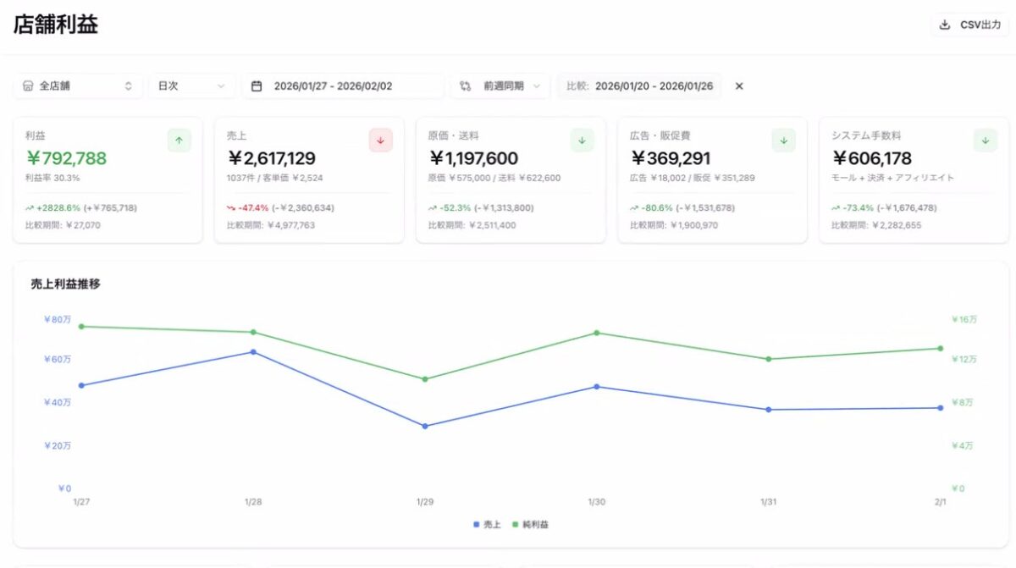Click the CSV出力 export button
Screen dimensions: 1016x568
970,25
